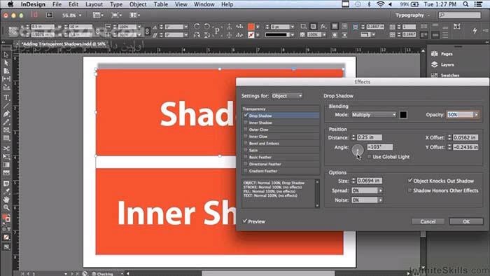The height and width of the screenshot is (276, 490).
Task: Select the Selection tool (black arrow)
Action: pos(6,55)
